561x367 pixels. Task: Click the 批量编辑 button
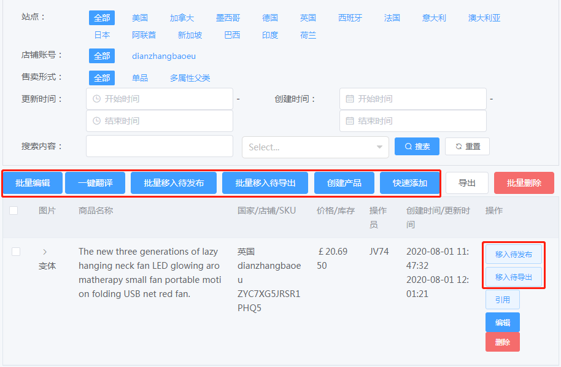point(33,183)
